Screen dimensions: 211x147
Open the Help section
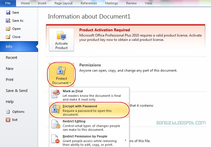coord(10,101)
